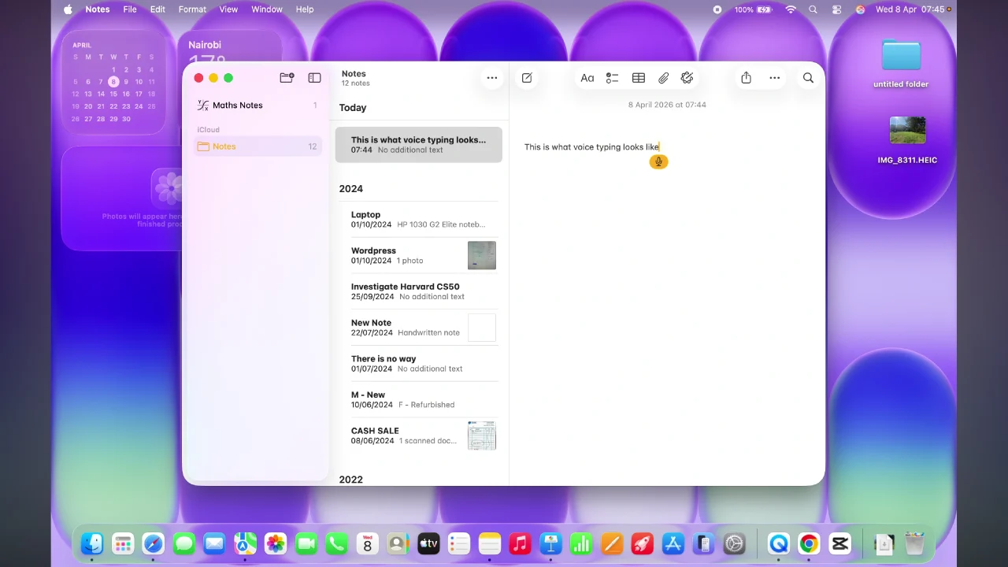Insert a table using the table icon
The image size is (1008, 567).
[639, 77]
